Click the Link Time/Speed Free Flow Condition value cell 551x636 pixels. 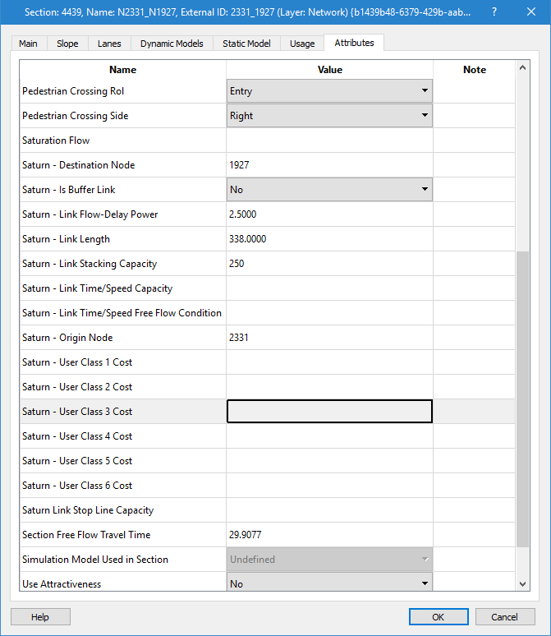(x=329, y=313)
